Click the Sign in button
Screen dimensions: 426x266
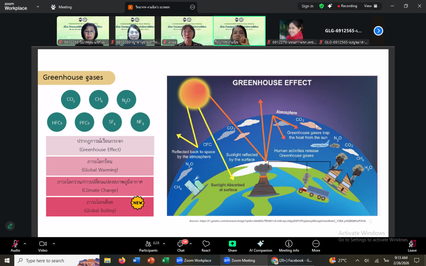pos(307,6)
